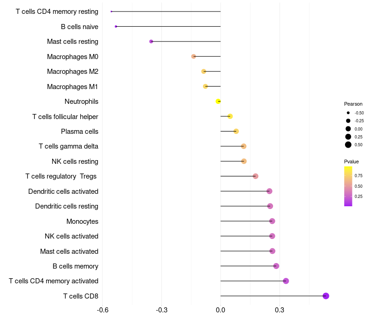369x323 pixels.
Task: Click the T cells CD4 memory resting point
Action: pyautogui.click(x=111, y=12)
